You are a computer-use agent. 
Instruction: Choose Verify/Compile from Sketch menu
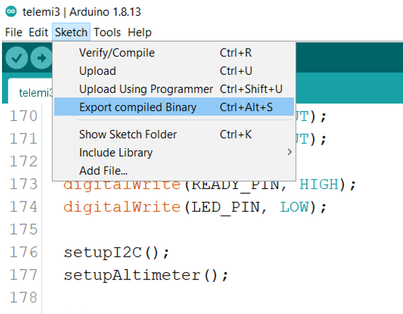174,53
